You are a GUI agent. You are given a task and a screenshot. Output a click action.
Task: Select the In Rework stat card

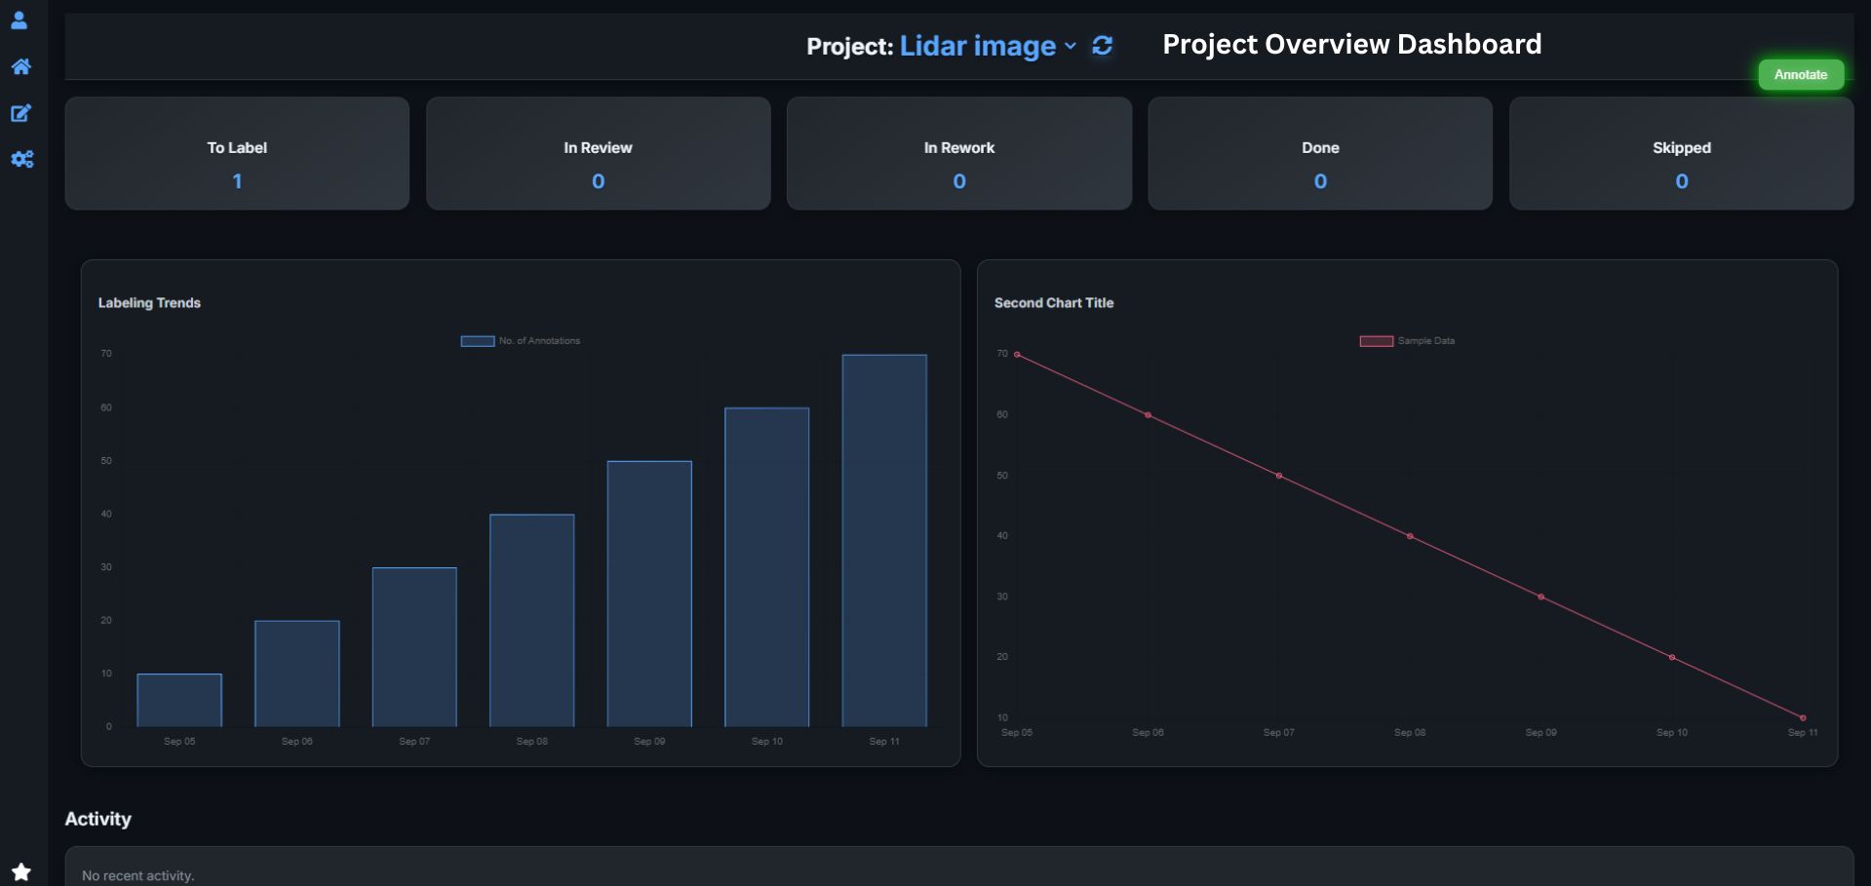click(x=959, y=153)
